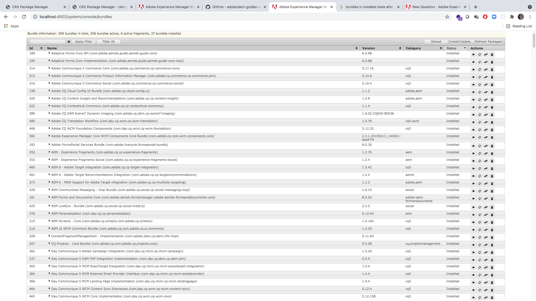Clear the bundle filter with X icon
The image size is (536, 301).
click(x=69, y=42)
